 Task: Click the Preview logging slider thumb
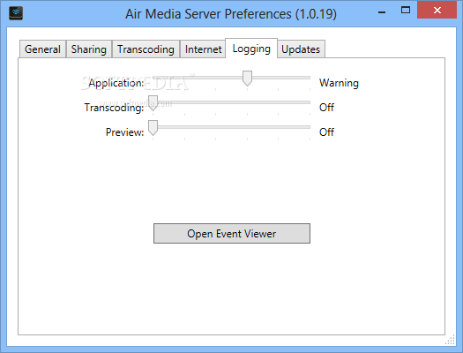153,128
